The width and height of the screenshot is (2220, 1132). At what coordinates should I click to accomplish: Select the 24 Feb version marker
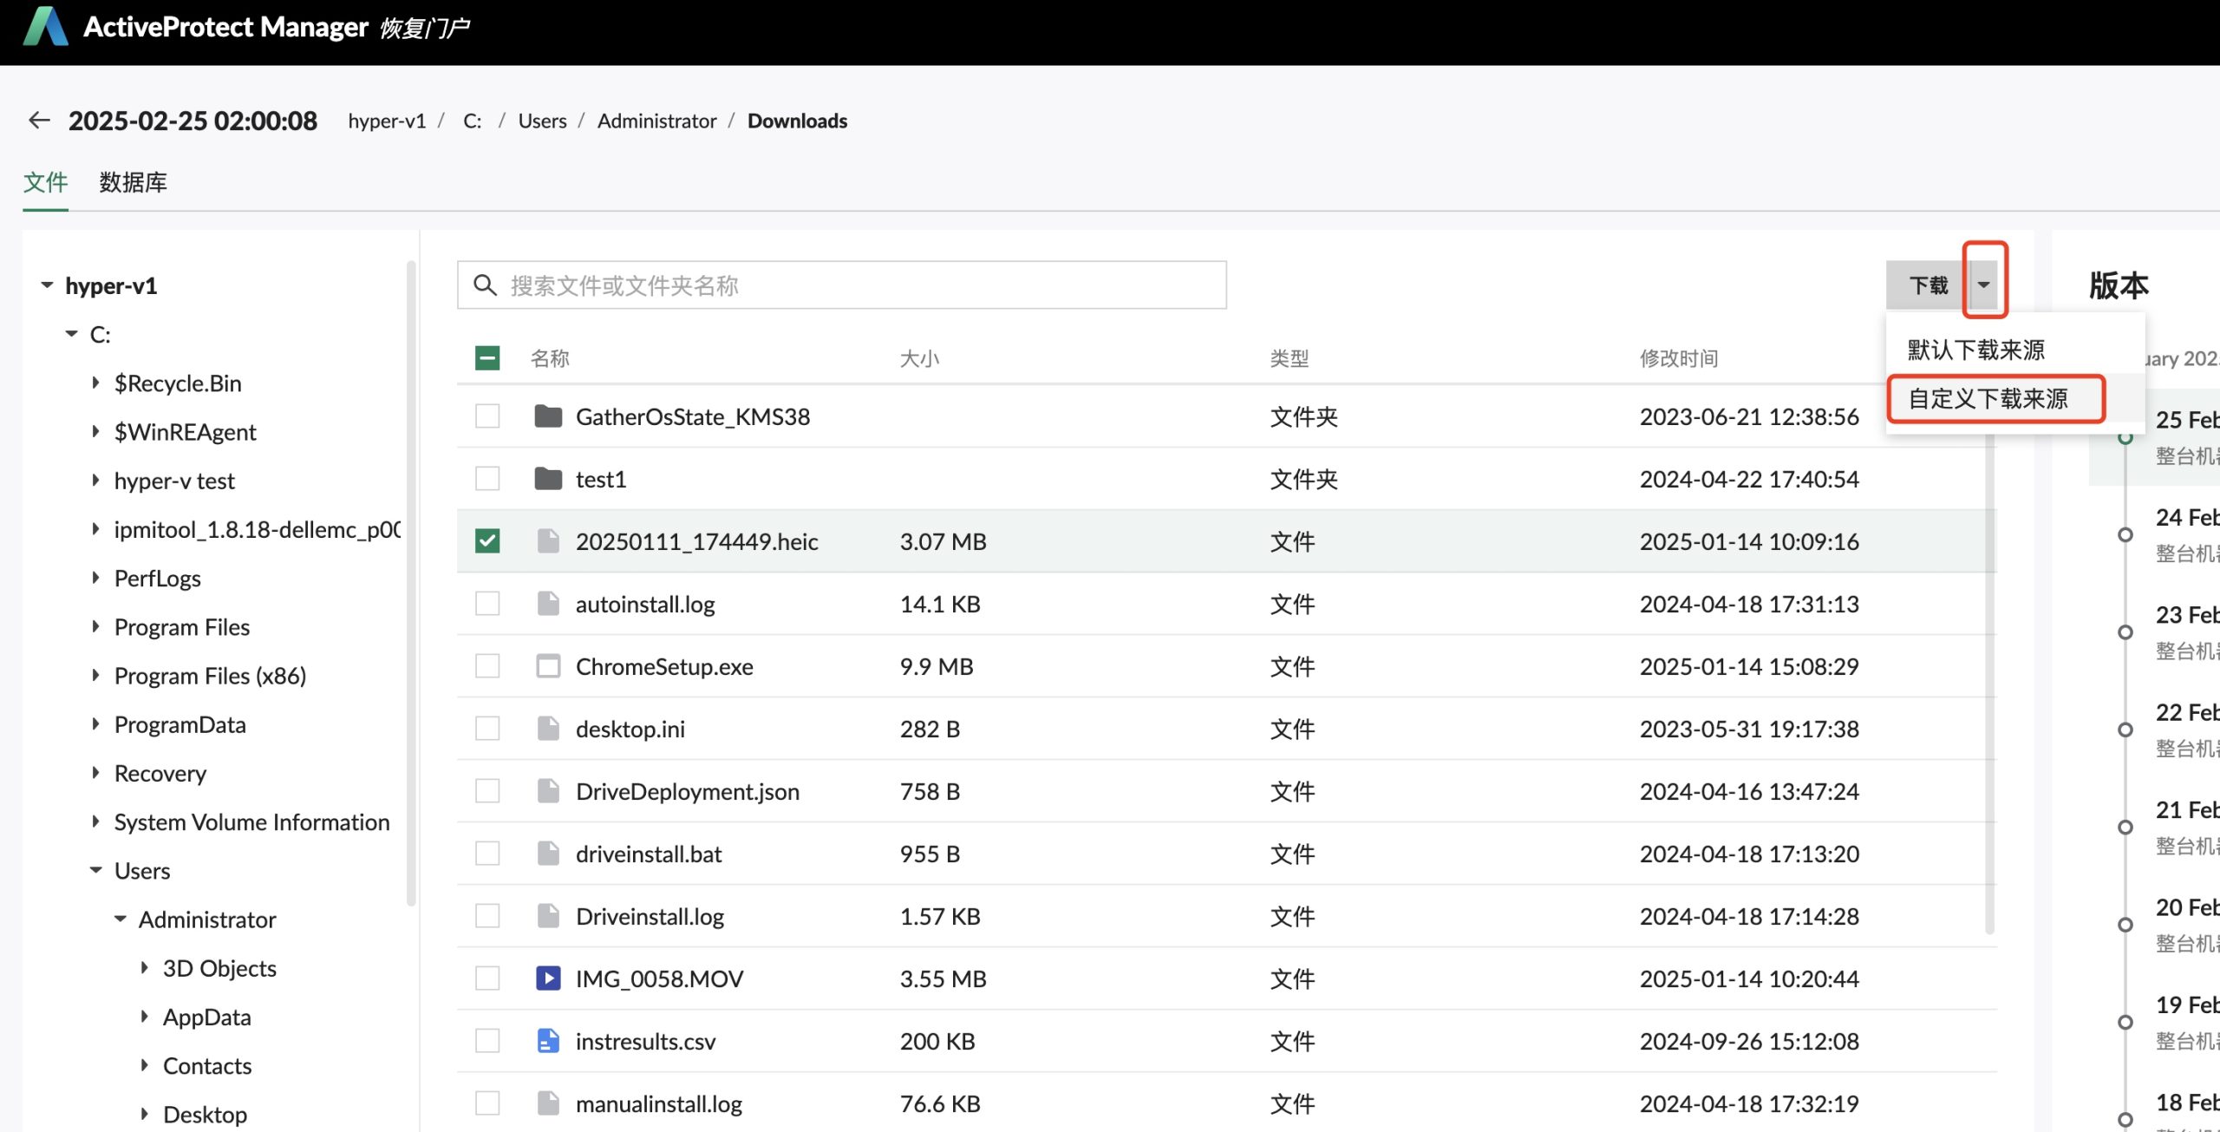coord(2125,534)
